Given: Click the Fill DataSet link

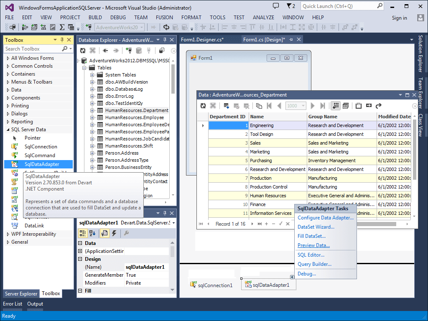Looking at the screenshot, I should 311,236.
